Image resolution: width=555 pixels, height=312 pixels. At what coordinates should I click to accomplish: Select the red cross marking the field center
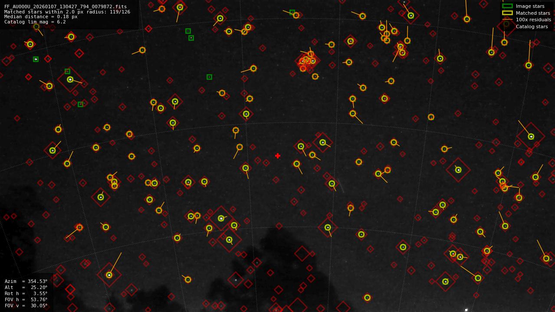(278, 155)
